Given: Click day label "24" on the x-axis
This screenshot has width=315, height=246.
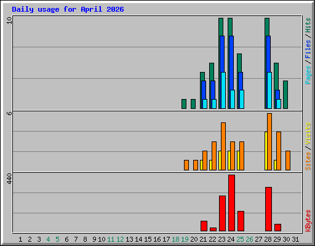Looking at the screenshot, I should point(231,239).
